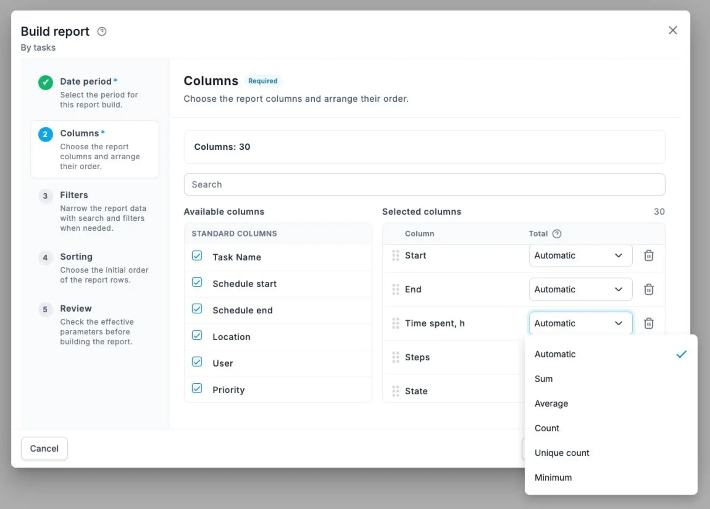
Task: Toggle the Location column checkbox
Action: coord(197,335)
